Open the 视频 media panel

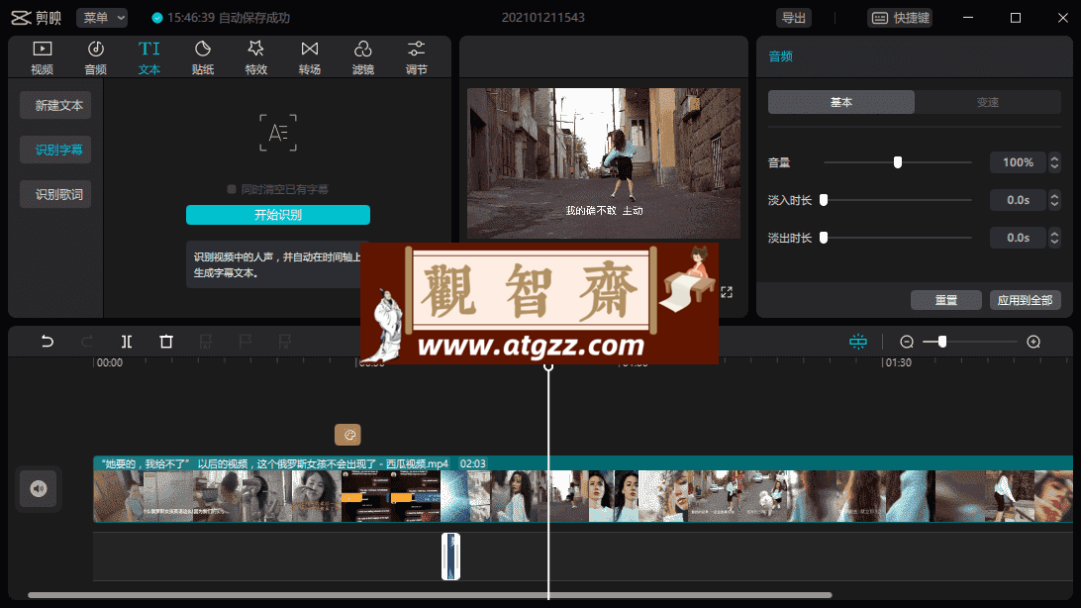pyautogui.click(x=42, y=57)
